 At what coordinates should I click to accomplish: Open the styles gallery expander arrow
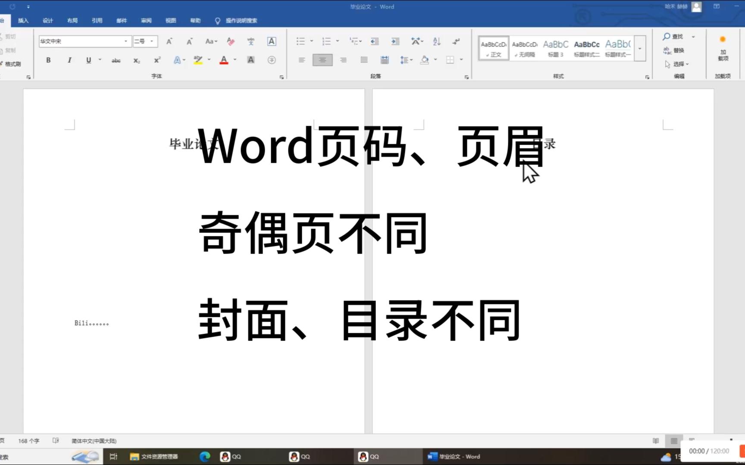640,49
